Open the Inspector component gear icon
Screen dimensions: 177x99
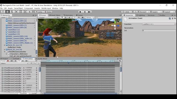click(175, 18)
